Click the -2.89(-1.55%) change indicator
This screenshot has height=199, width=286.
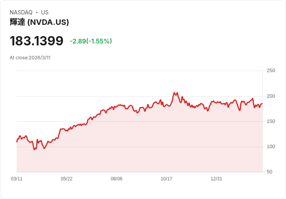click(x=91, y=41)
